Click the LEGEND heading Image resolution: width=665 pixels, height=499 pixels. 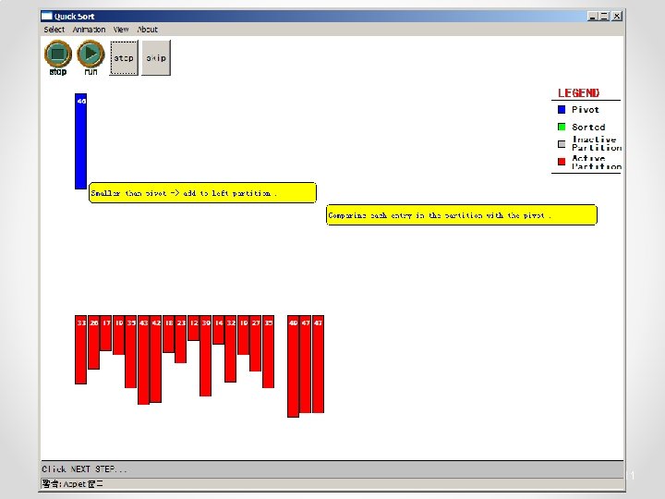coord(578,93)
